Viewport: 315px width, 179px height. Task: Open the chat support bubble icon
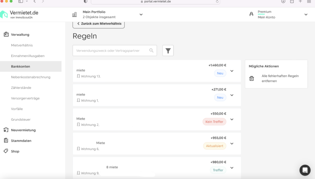click(305, 170)
